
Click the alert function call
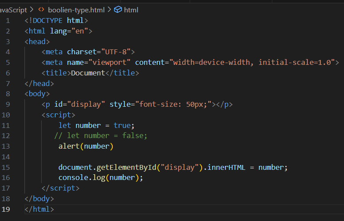[x=69, y=146]
